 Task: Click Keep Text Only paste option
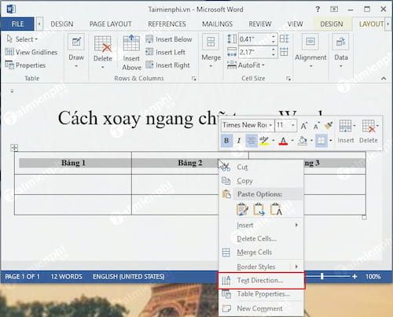point(276,209)
